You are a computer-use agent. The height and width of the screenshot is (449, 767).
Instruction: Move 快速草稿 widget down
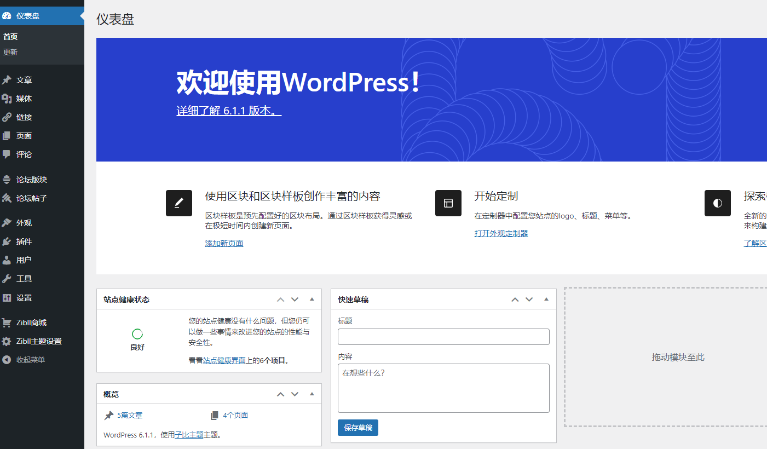click(x=529, y=300)
